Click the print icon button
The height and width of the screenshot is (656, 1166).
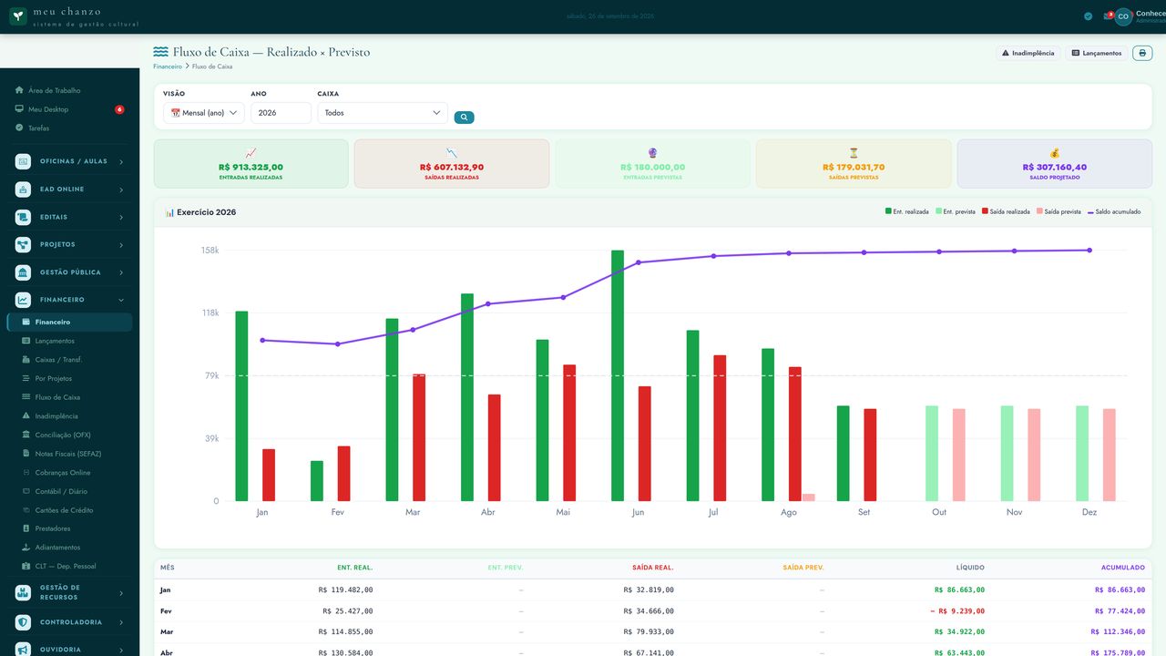[x=1142, y=53]
